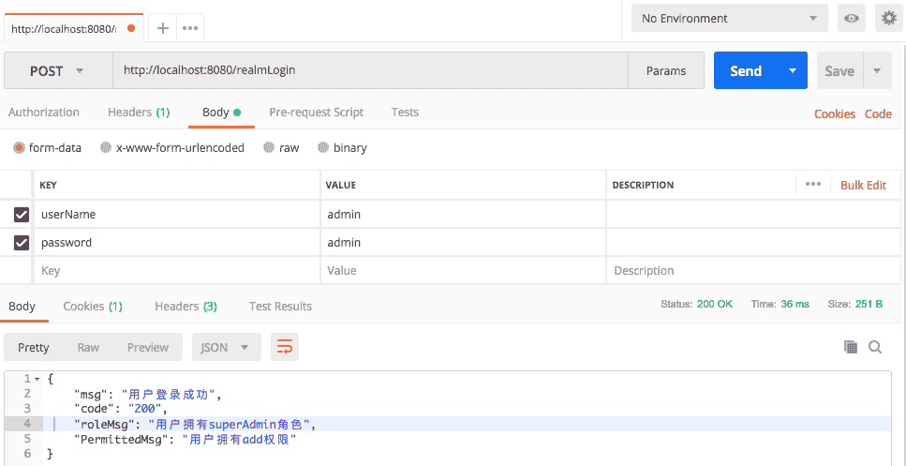The image size is (906, 466).
Task: Add a new request tab with plus icon
Action: point(163,28)
